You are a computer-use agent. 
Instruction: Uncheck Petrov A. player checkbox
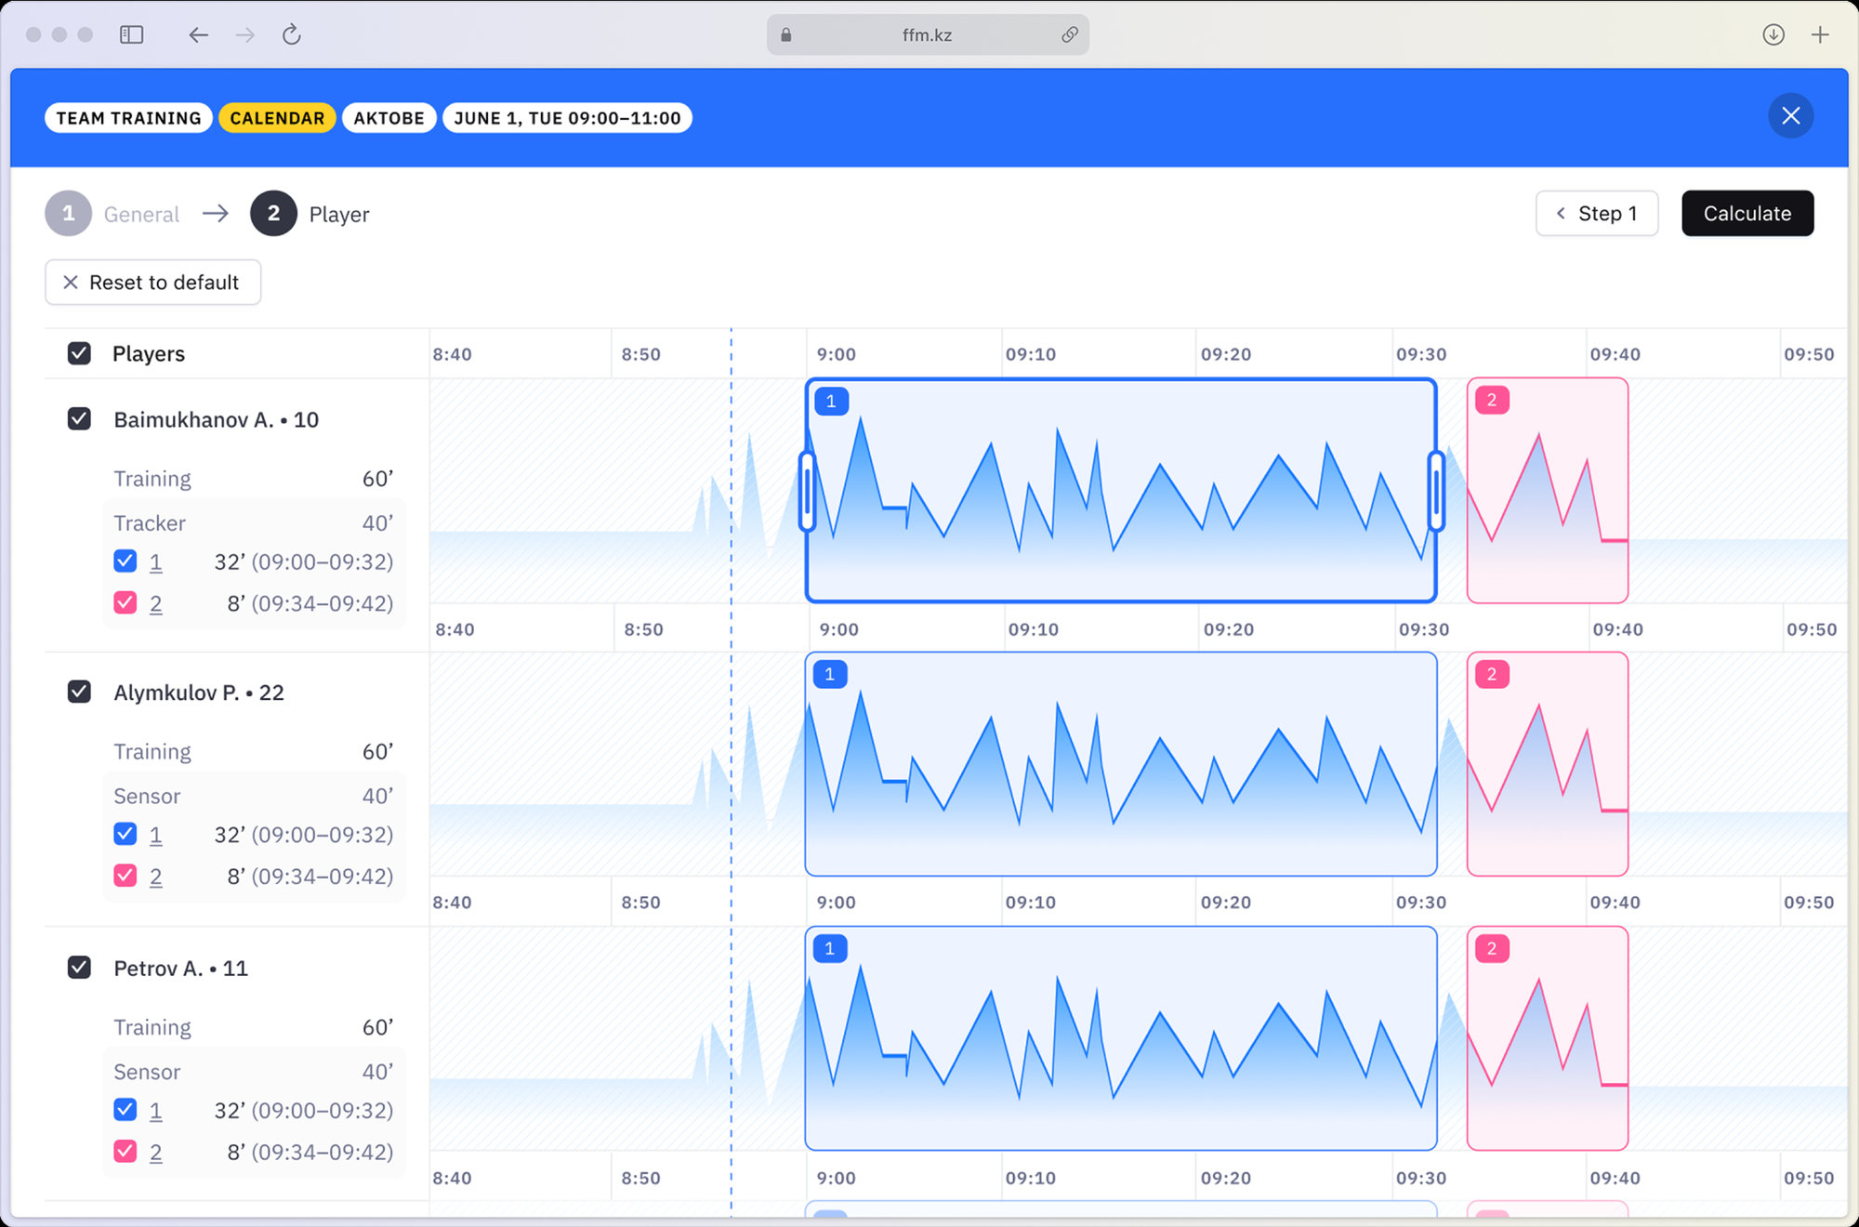tap(79, 968)
